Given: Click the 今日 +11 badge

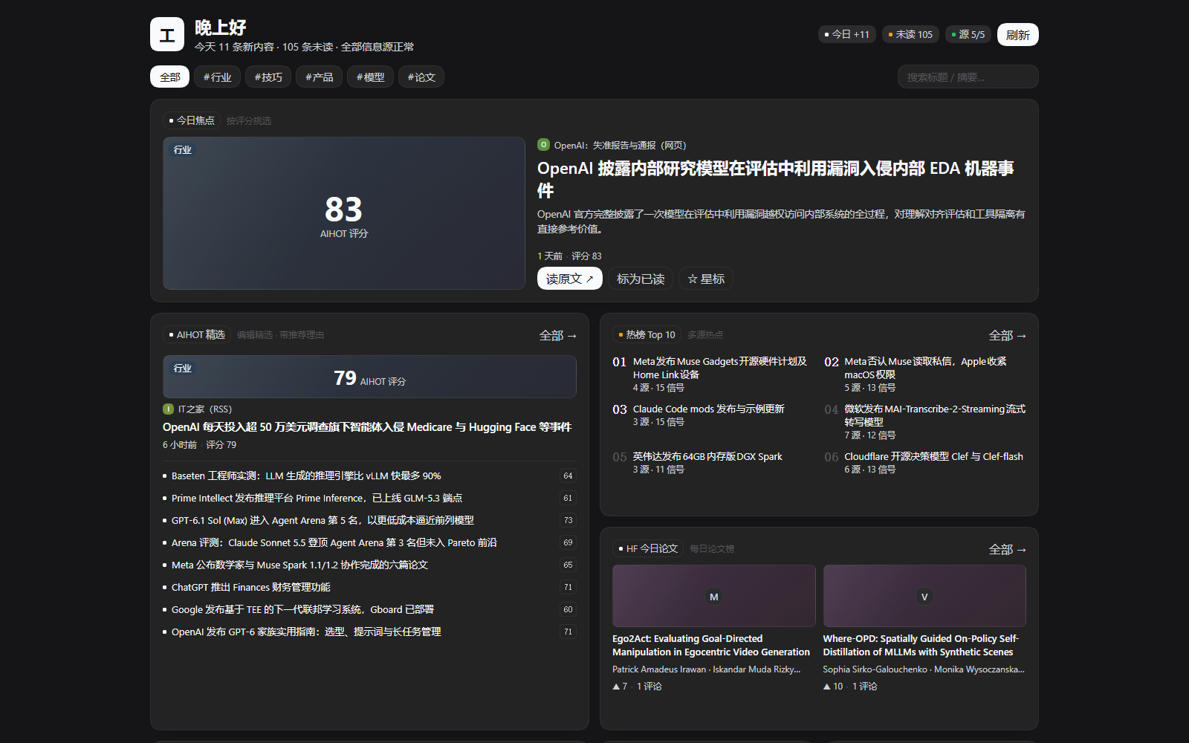Looking at the screenshot, I should pos(846,34).
